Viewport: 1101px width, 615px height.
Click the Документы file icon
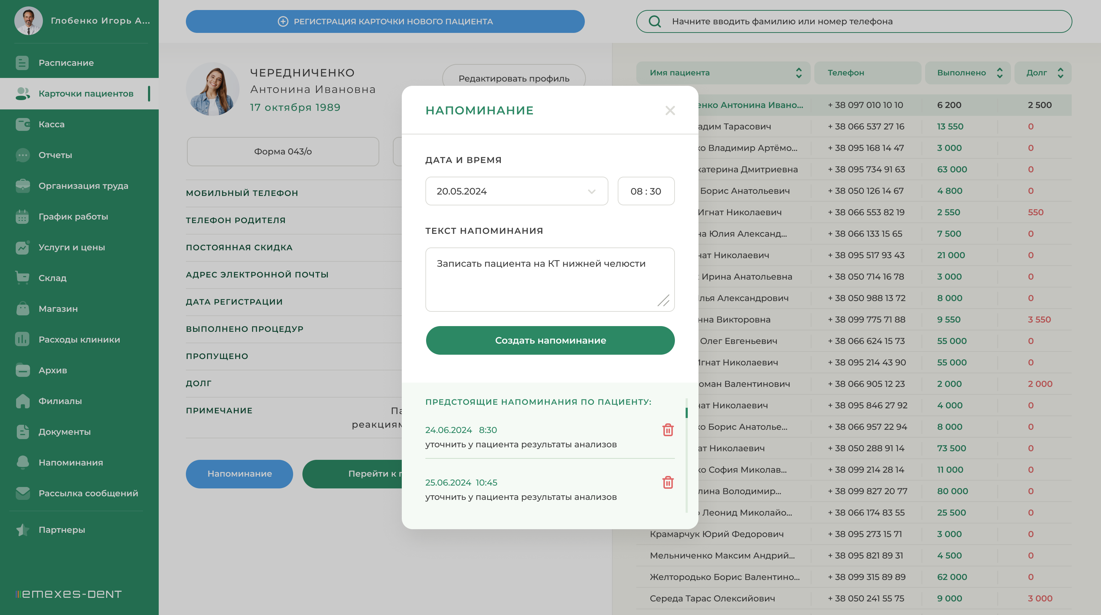[22, 432]
